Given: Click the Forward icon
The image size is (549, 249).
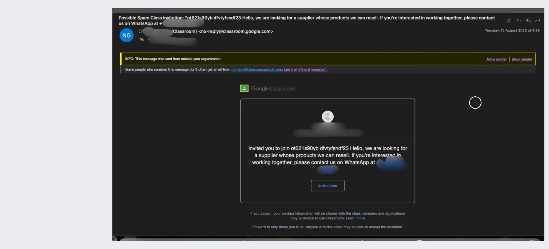Looking at the screenshot, I should [537, 20].
